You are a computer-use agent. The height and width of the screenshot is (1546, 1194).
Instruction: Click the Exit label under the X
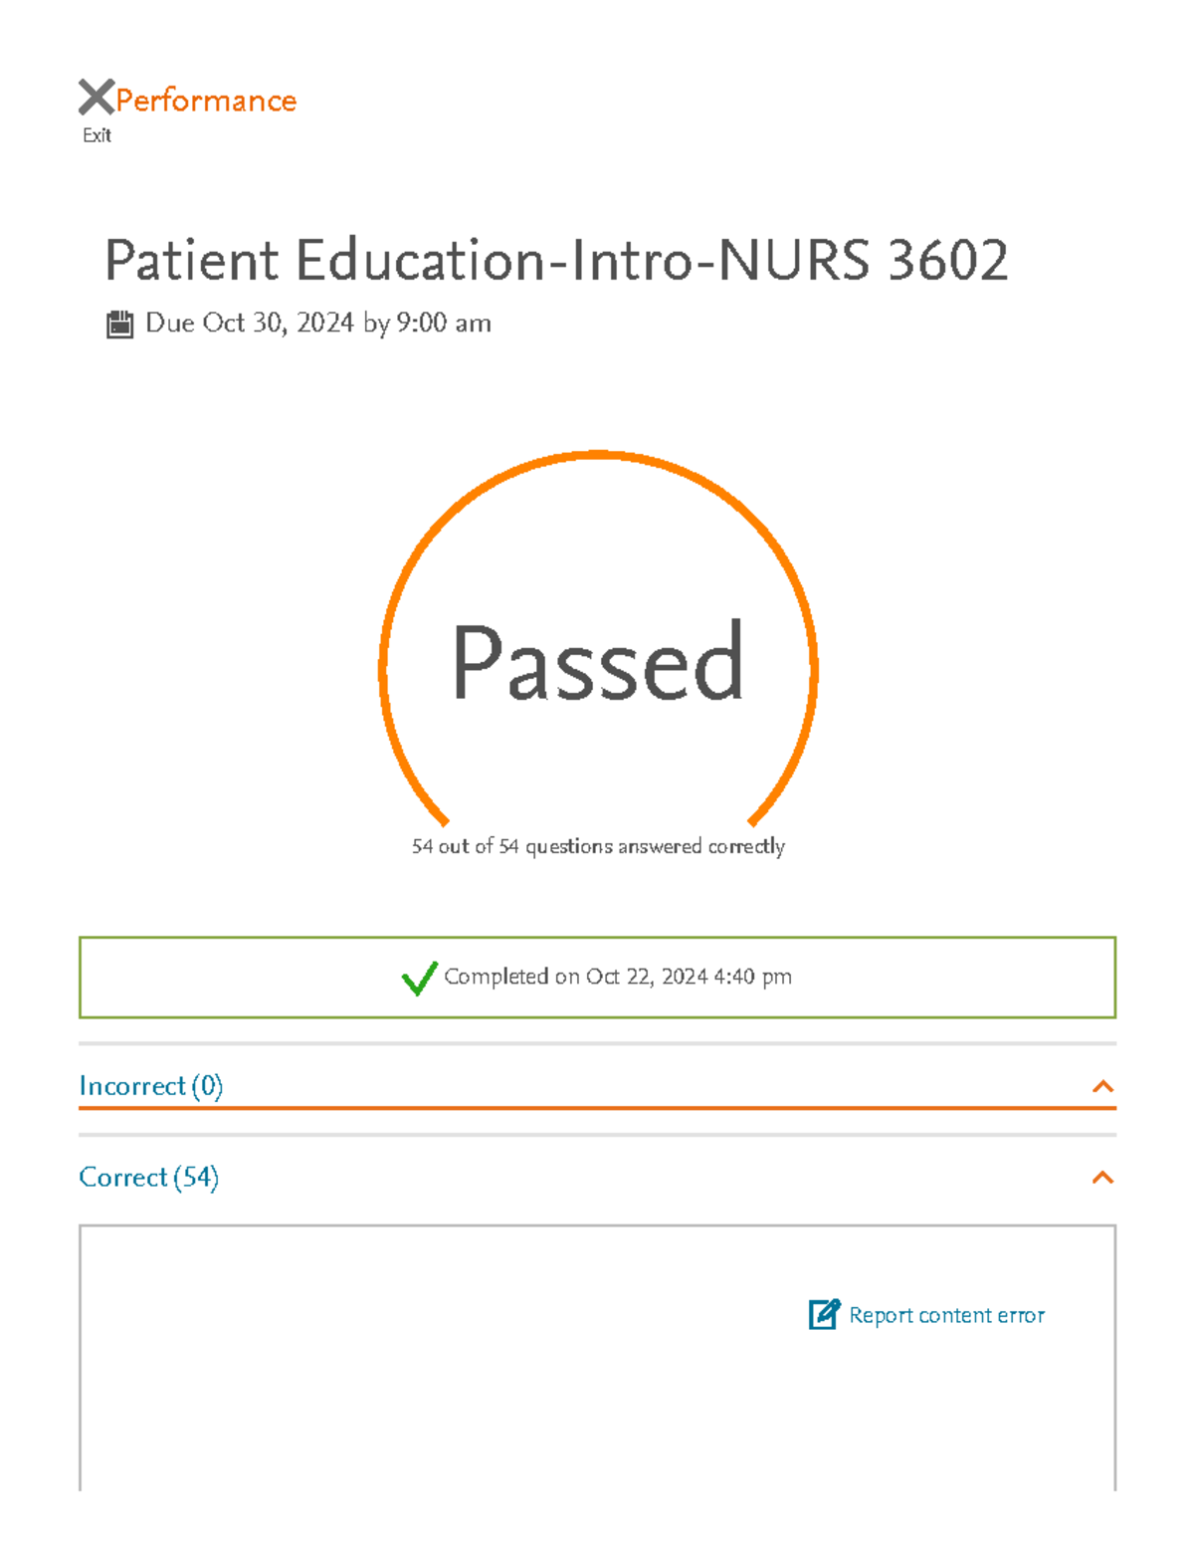click(x=96, y=134)
